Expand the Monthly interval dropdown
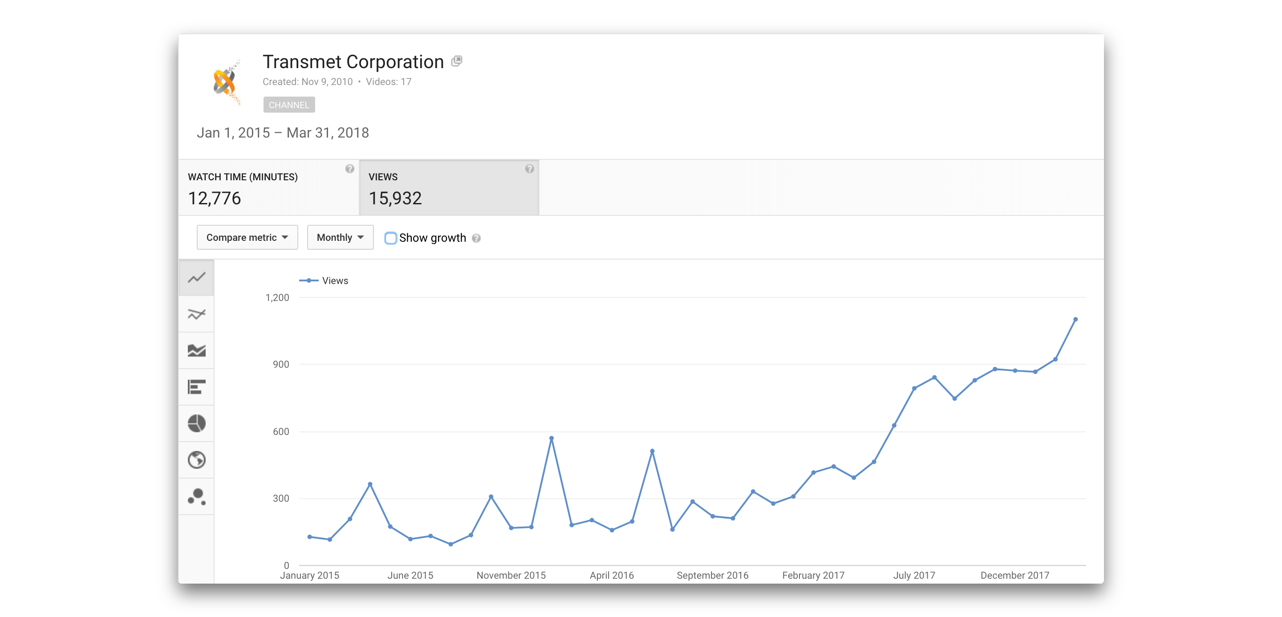The image size is (1282, 617). point(340,237)
